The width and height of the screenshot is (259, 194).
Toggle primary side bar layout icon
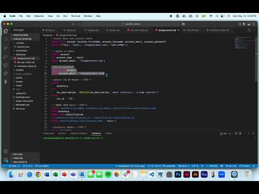pos(244,24)
